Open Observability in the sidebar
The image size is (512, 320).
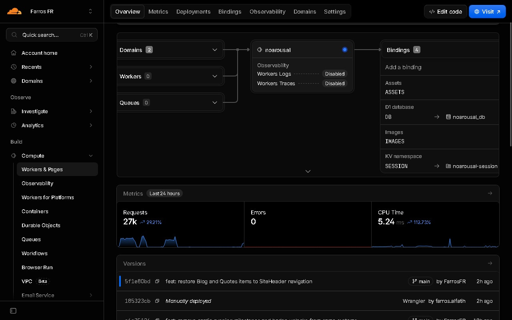[x=57, y=183]
